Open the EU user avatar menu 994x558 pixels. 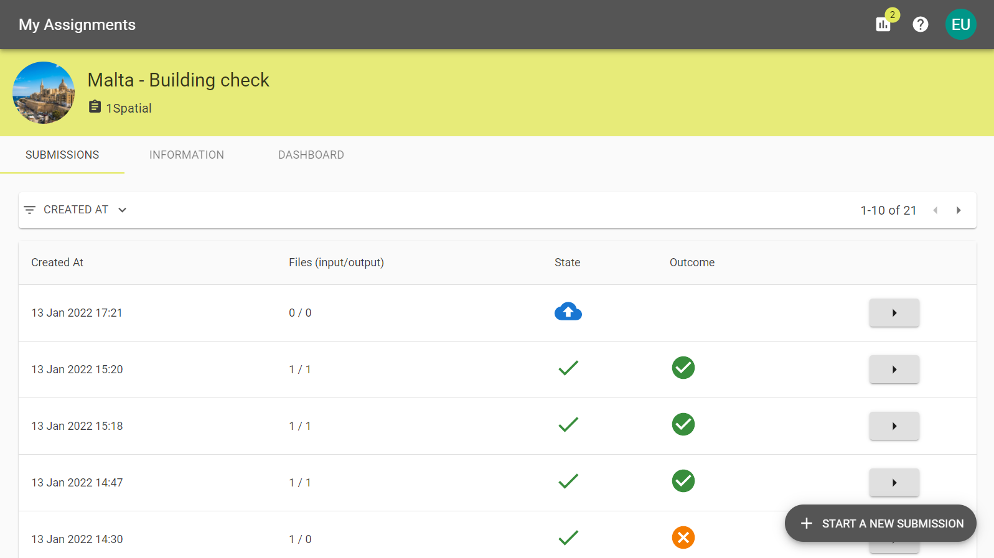[960, 24]
